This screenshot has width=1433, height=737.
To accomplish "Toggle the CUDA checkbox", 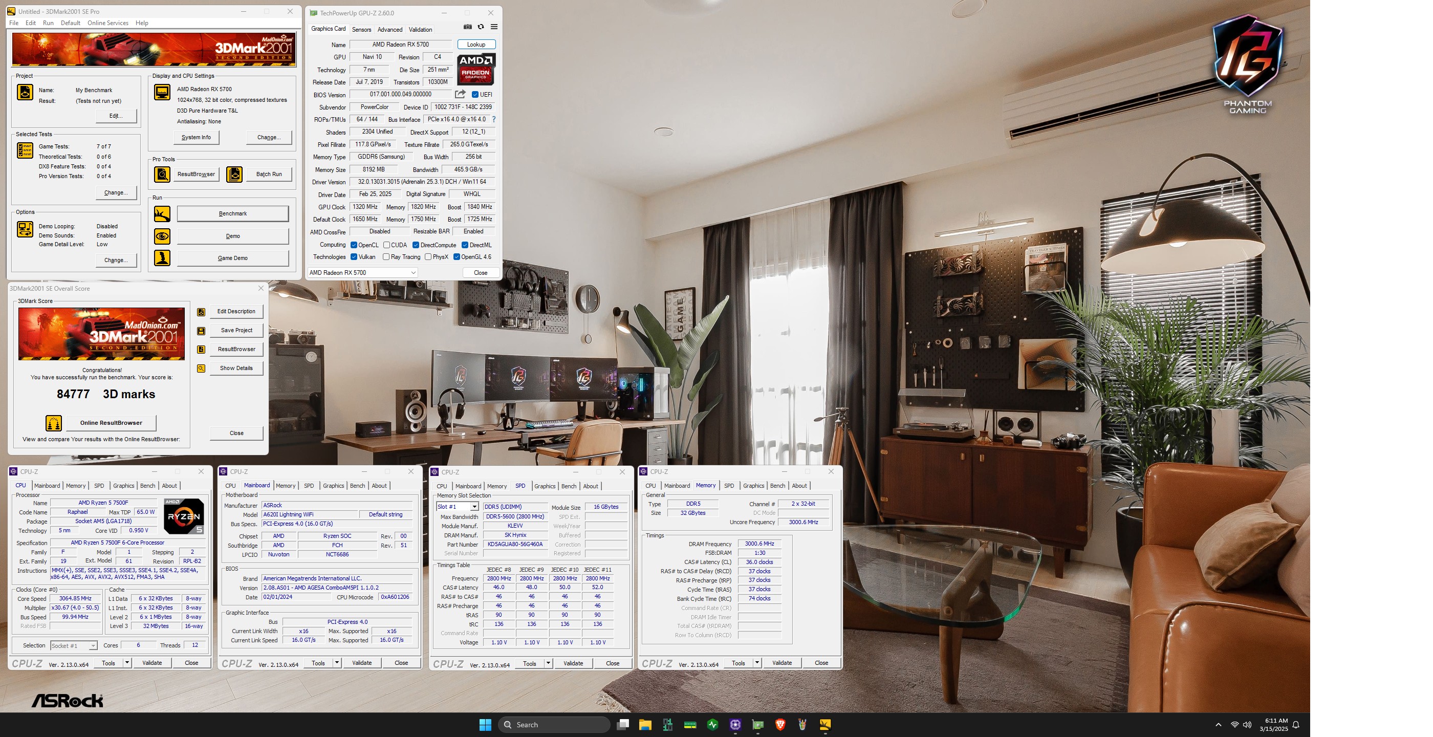I will coord(386,245).
